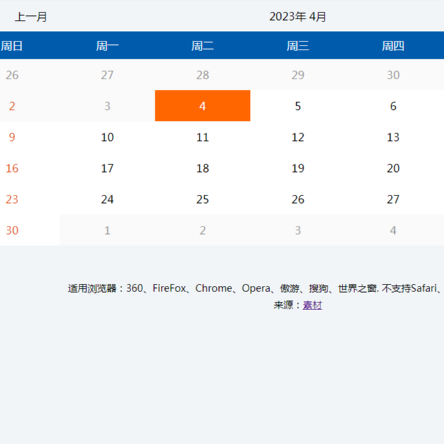Select April 6 under 周四

tap(393, 106)
